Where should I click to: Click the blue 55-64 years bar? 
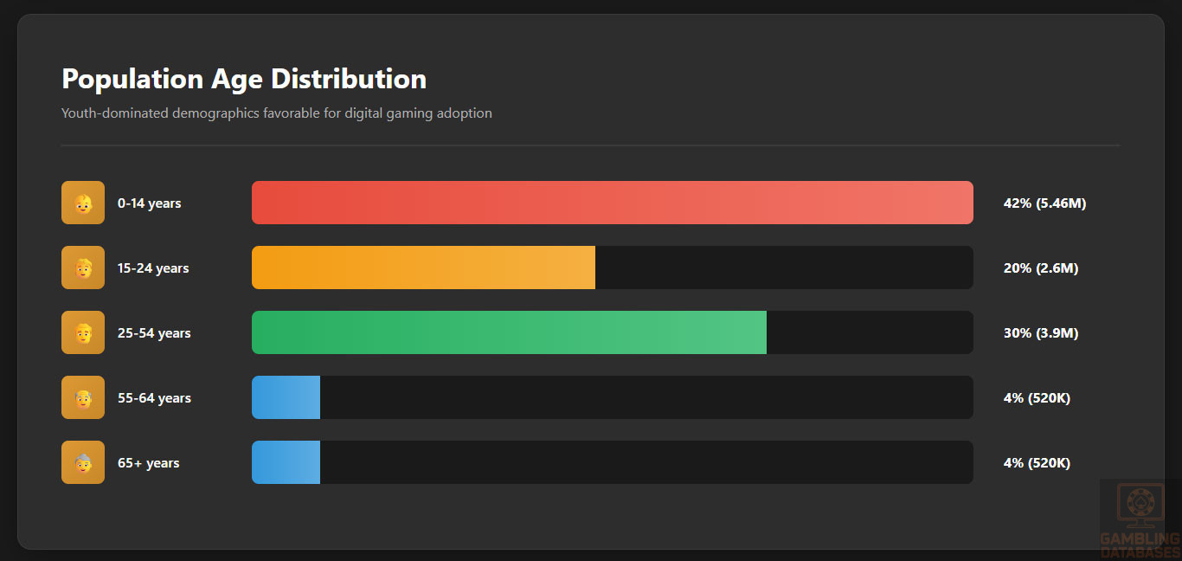point(286,397)
